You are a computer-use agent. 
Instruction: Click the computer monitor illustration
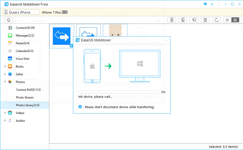(x=140, y=66)
